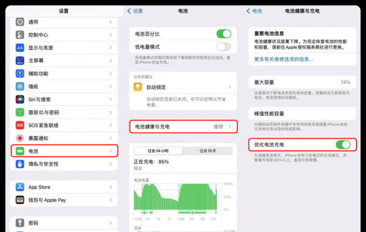Switch to the 过去10天 tab

(x=208, y=151)
